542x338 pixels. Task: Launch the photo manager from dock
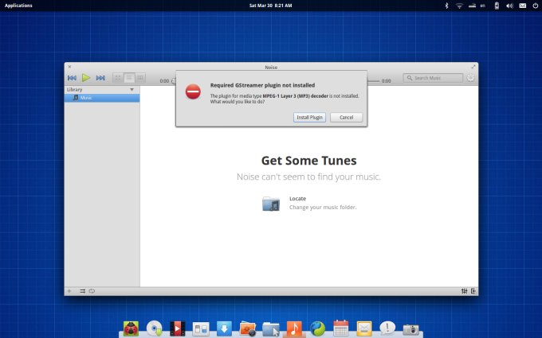248,328
